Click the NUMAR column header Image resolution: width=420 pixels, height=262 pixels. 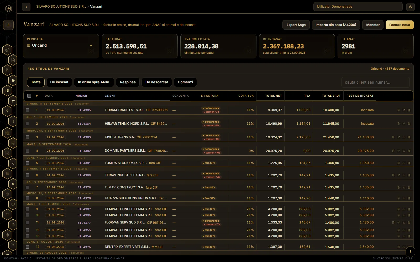click(81, 96)
